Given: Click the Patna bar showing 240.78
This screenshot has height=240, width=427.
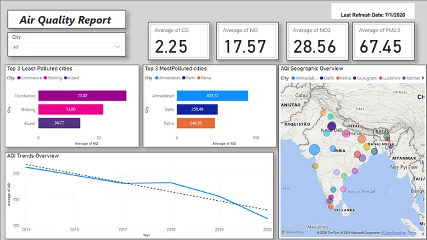Looking at the screenshot, I should click(x=195, y=123).
